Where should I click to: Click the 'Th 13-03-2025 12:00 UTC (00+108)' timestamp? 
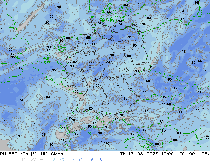coord(165,154)
